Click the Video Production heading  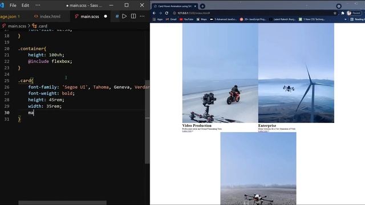(x=197, y=125)
